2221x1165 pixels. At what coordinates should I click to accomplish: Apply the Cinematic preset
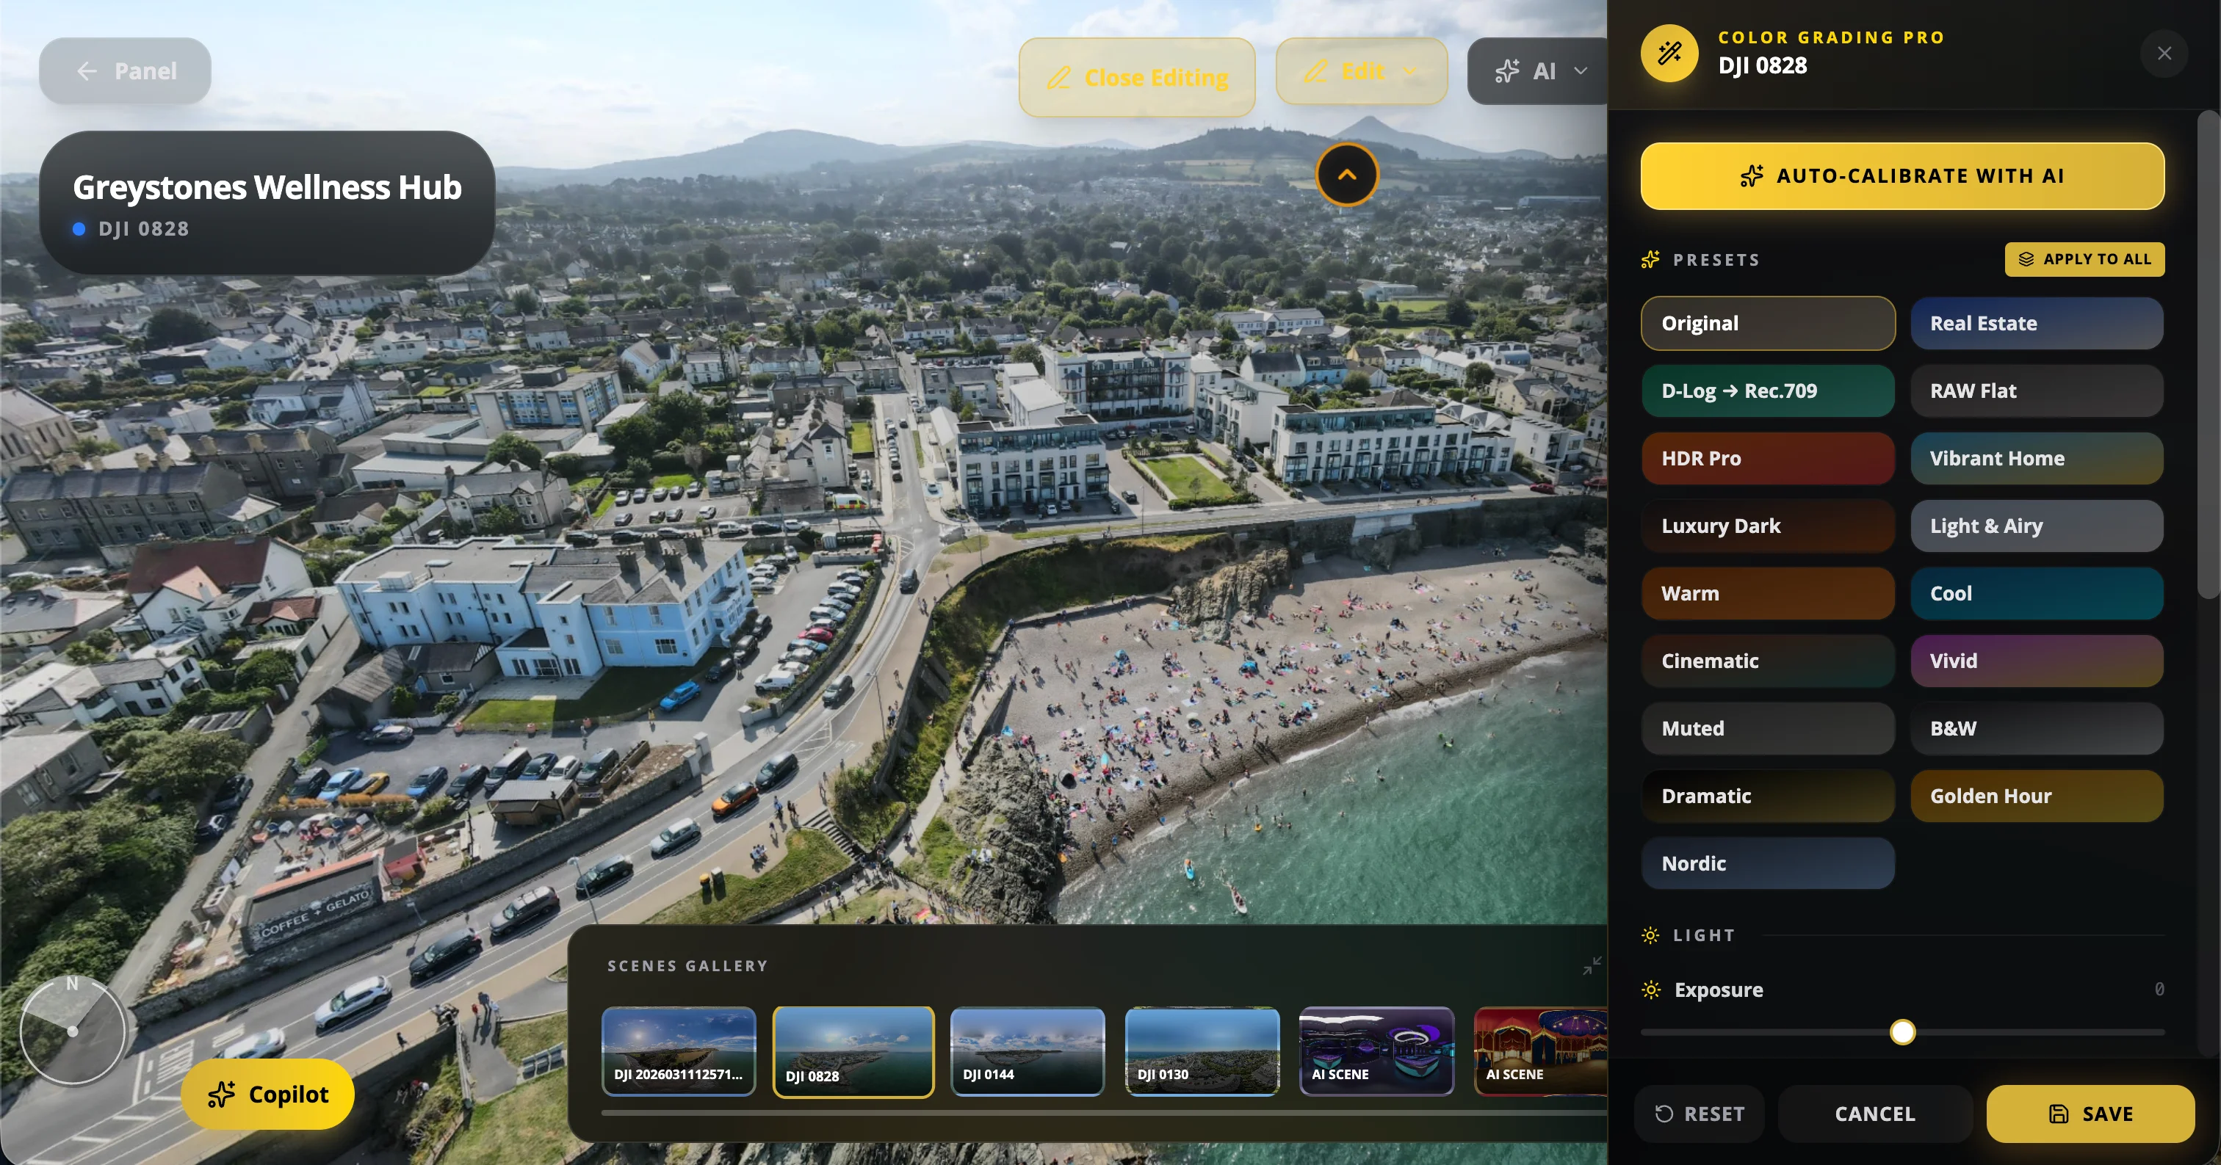(x=1768, y=661)
